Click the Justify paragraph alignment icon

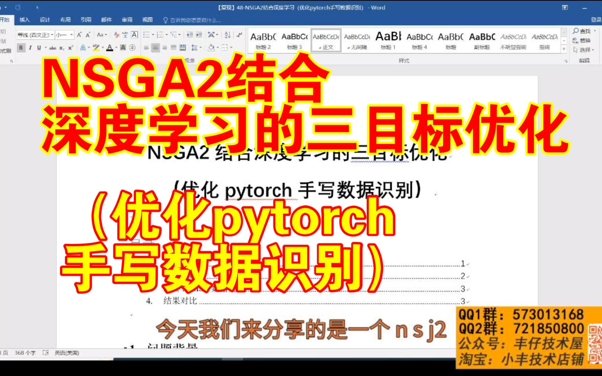[x=173, y=48]
